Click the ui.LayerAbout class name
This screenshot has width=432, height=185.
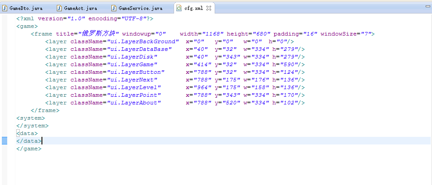(133, 103)
